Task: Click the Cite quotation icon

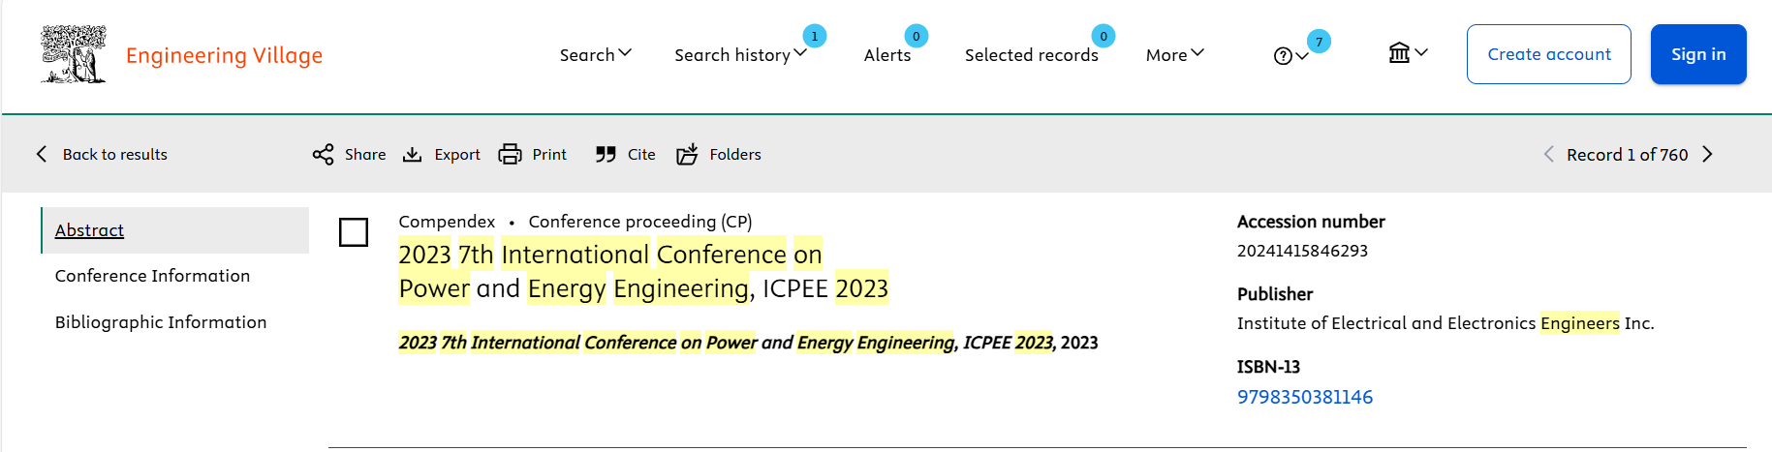Action: pos(606,155)
